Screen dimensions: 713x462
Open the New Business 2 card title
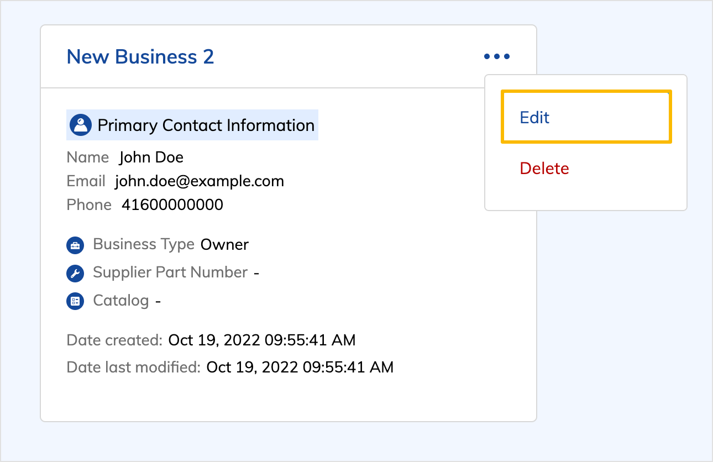140,56
